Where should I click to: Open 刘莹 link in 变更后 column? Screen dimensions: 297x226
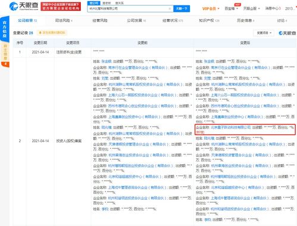click(207, 79)
